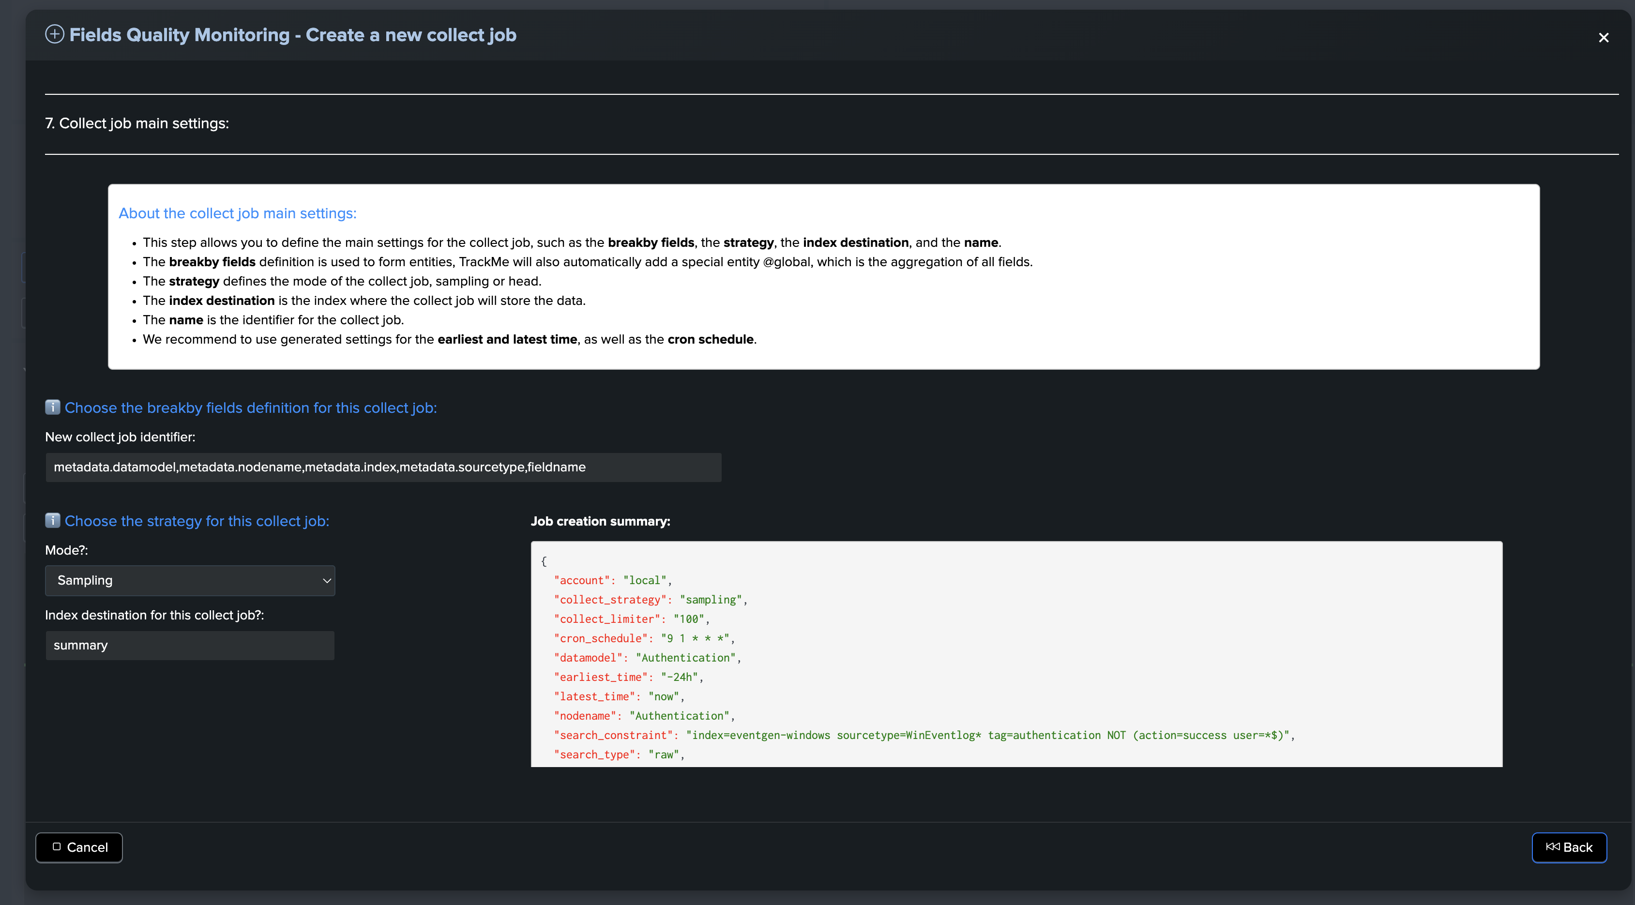The image size is (1635, 905).
Task: Close the Create a new collect job dialog
Action: (1603, 37)
